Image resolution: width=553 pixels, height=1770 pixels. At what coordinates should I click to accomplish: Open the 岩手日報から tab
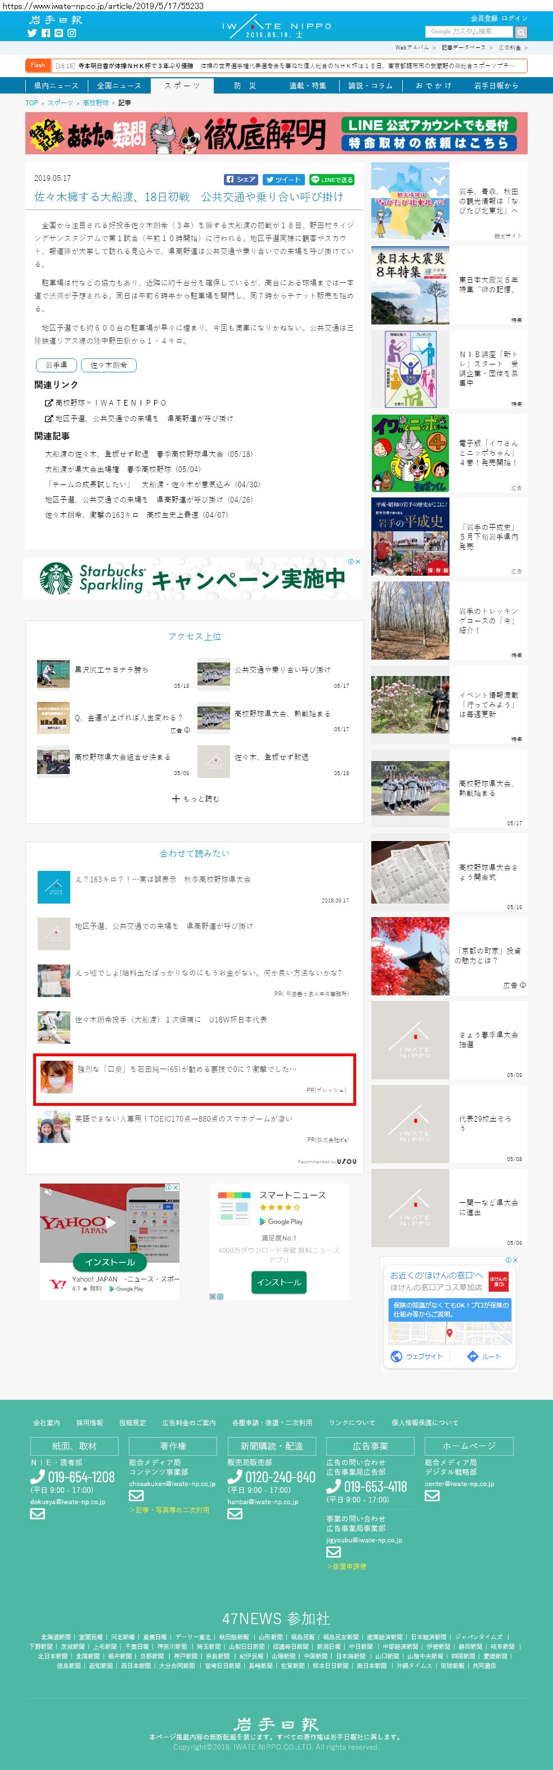pos(496,86)
